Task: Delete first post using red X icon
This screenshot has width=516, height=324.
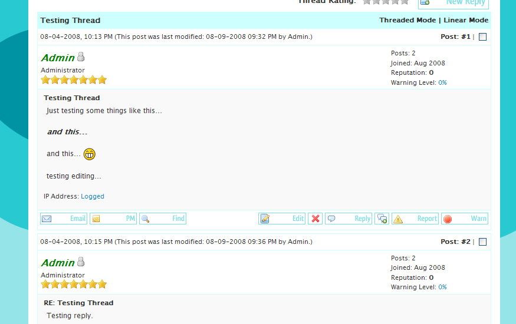Action: pos(315,219)
